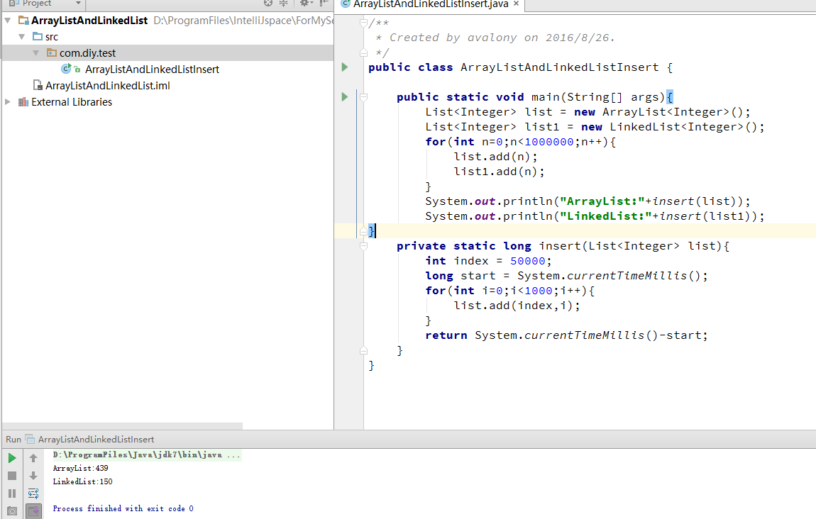Click the down arrow in the Run console
Screen dimensions: 816x519
(33, 476)
